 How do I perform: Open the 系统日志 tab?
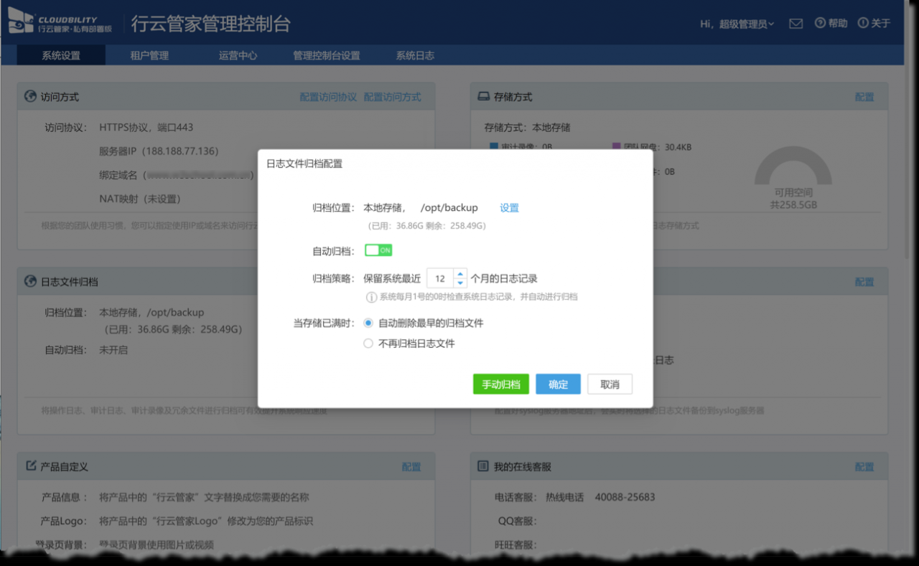(415, 55)
